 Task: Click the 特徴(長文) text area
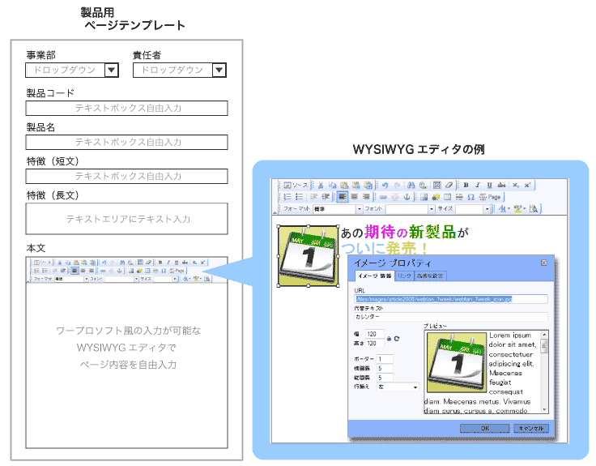coord(126,219)
